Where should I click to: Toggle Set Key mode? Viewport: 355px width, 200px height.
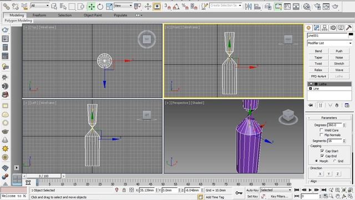click(252, 196)
